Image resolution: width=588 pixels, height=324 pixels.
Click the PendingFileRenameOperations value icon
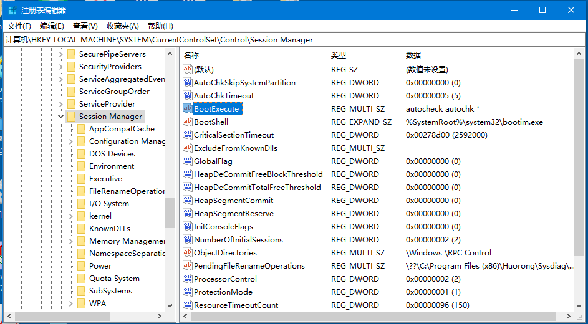(188, 265)
